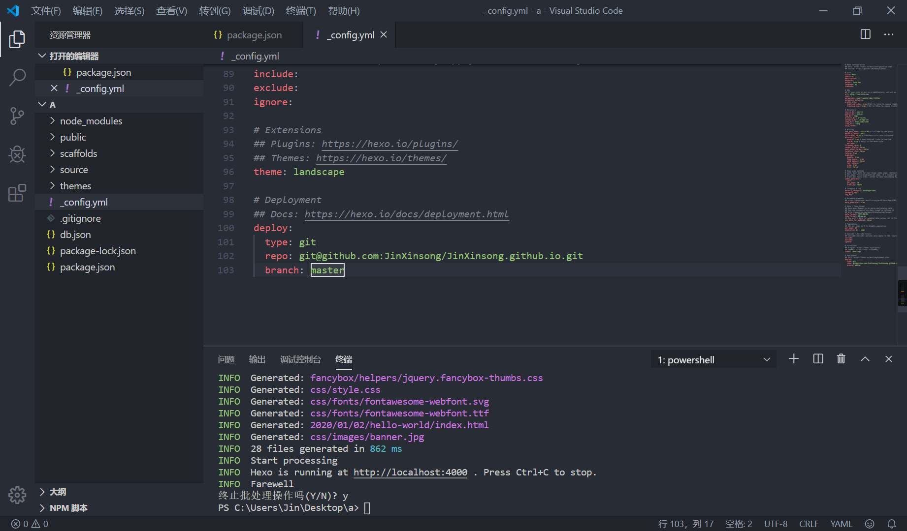Expand the themes folder
The width and height of the screenshot is (907, 531).
click(x=75, y=186)
